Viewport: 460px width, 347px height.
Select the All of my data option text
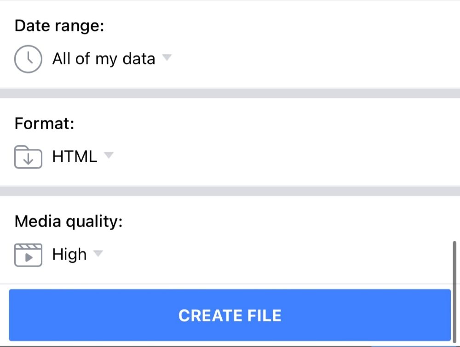click(x=103, y=59)
